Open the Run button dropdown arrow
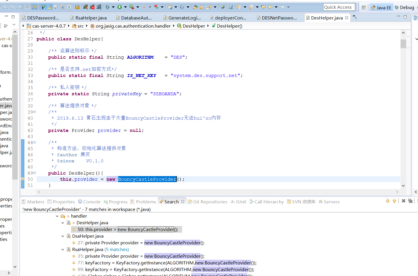The image size is (418, 276). (125, 7)
